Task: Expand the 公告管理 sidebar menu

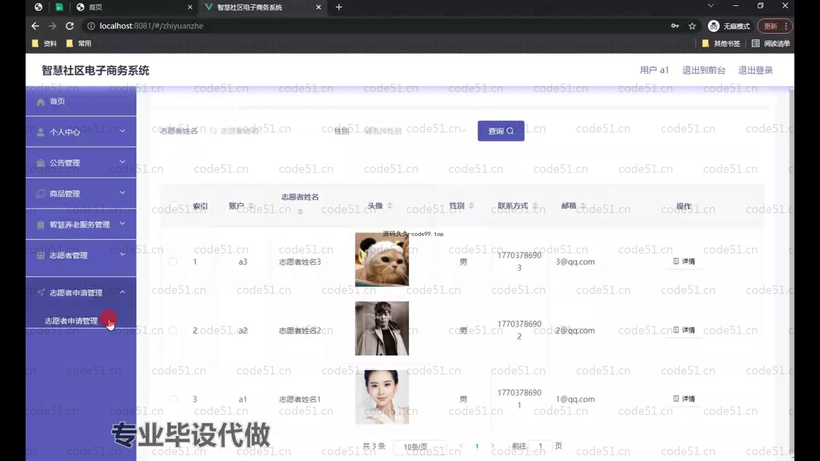Action: 81,163
